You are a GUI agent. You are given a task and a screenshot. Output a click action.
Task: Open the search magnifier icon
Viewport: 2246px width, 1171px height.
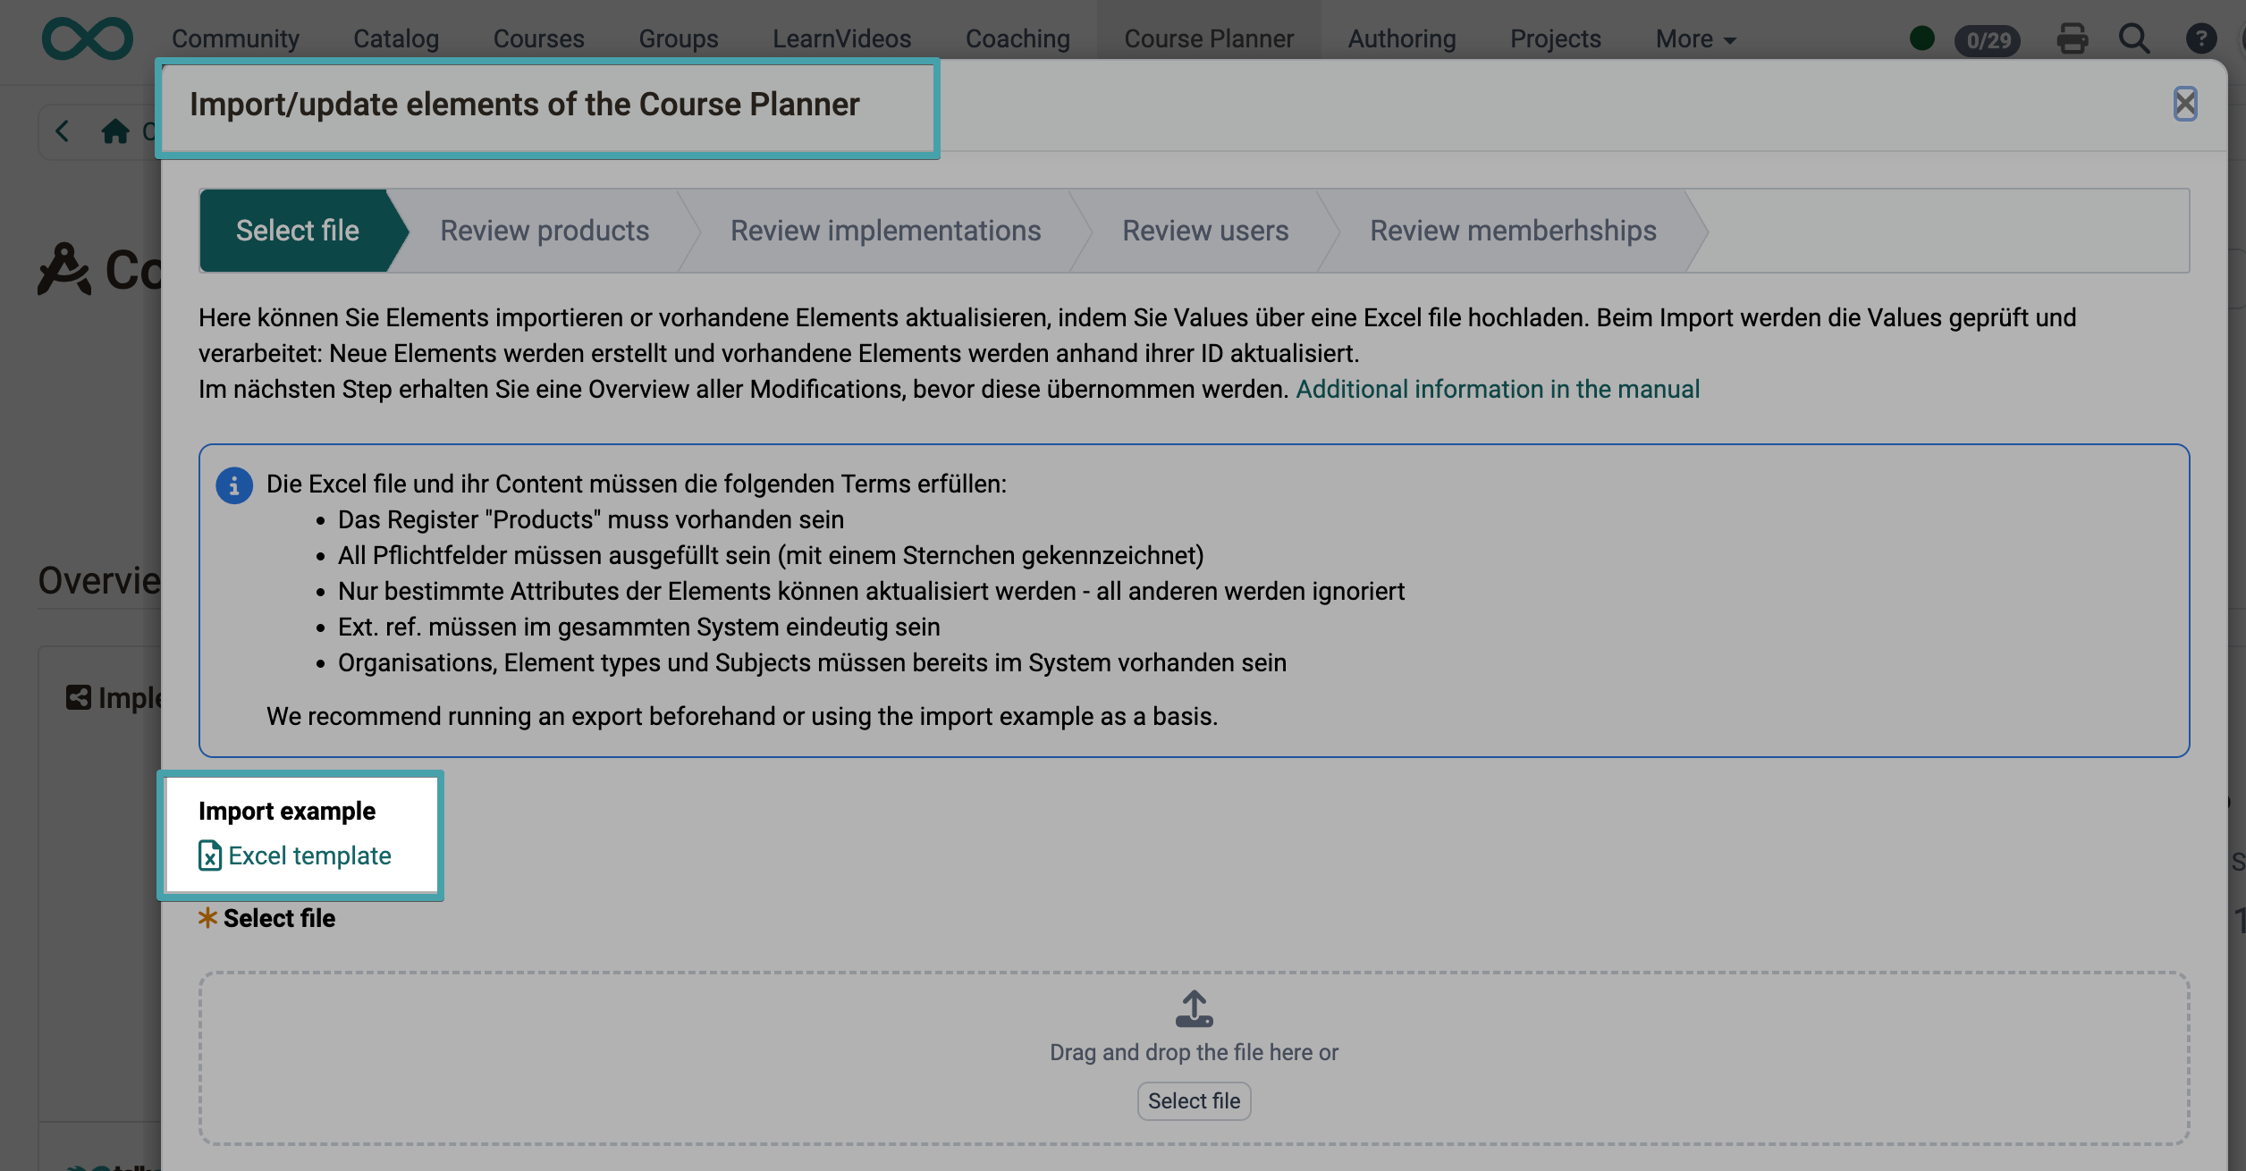tap(2134, 38)
